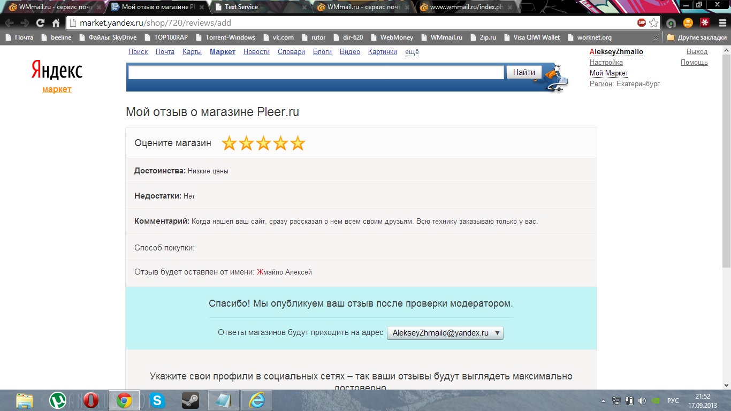Viewport: 731px width, 411px height.
Task: Open uTorrent from the taskbar
Action: (58, 400)
